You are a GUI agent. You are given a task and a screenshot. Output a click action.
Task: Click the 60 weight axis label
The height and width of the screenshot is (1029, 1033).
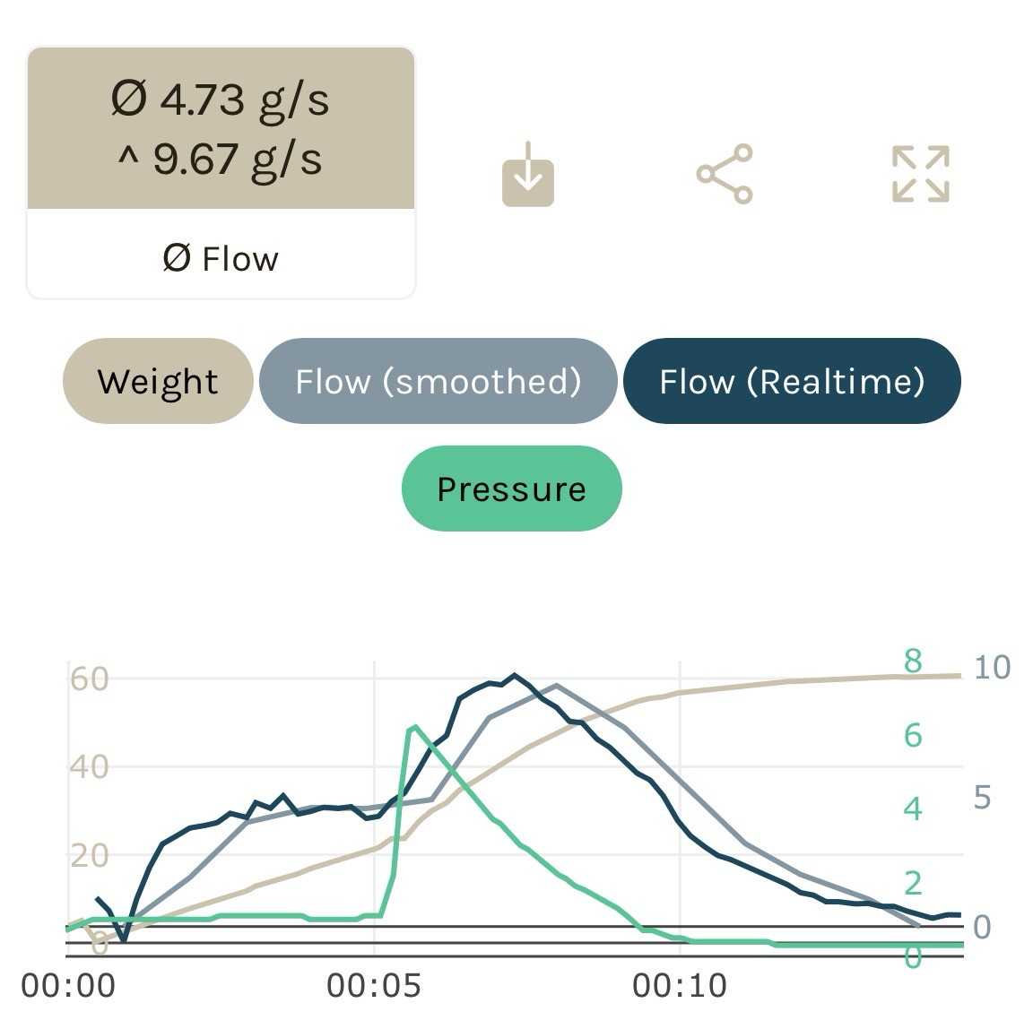(x=89, y=679)
